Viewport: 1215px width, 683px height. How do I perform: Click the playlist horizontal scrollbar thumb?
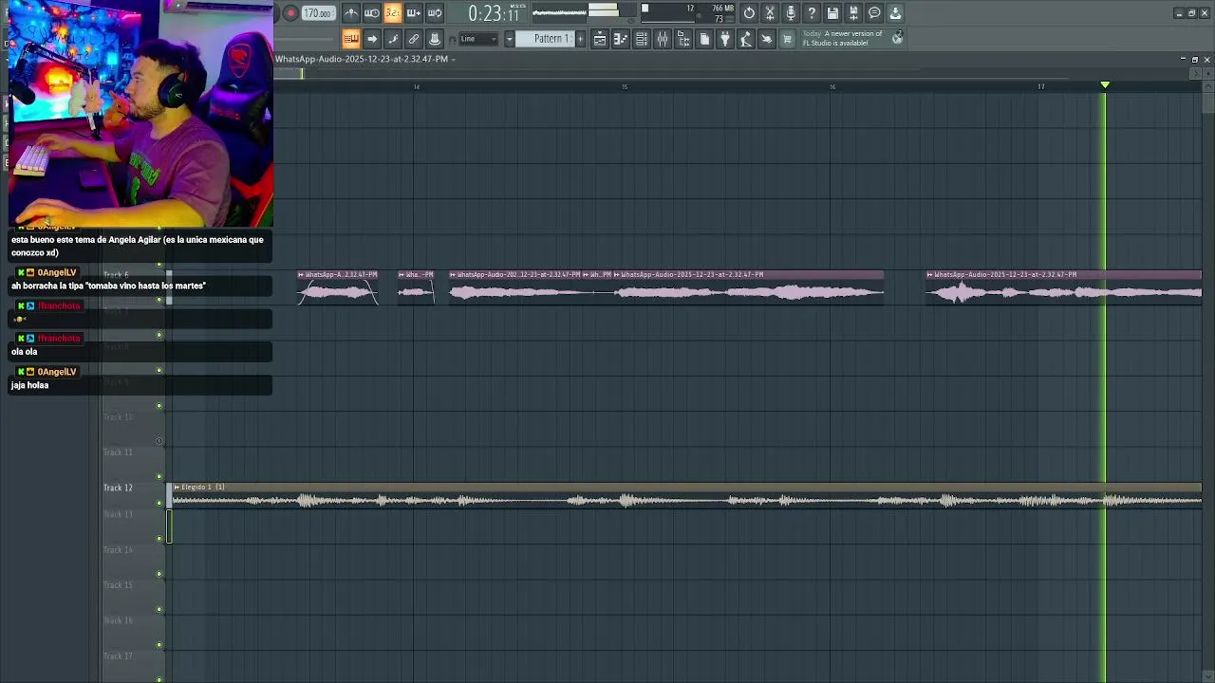[x=290, y=73]
